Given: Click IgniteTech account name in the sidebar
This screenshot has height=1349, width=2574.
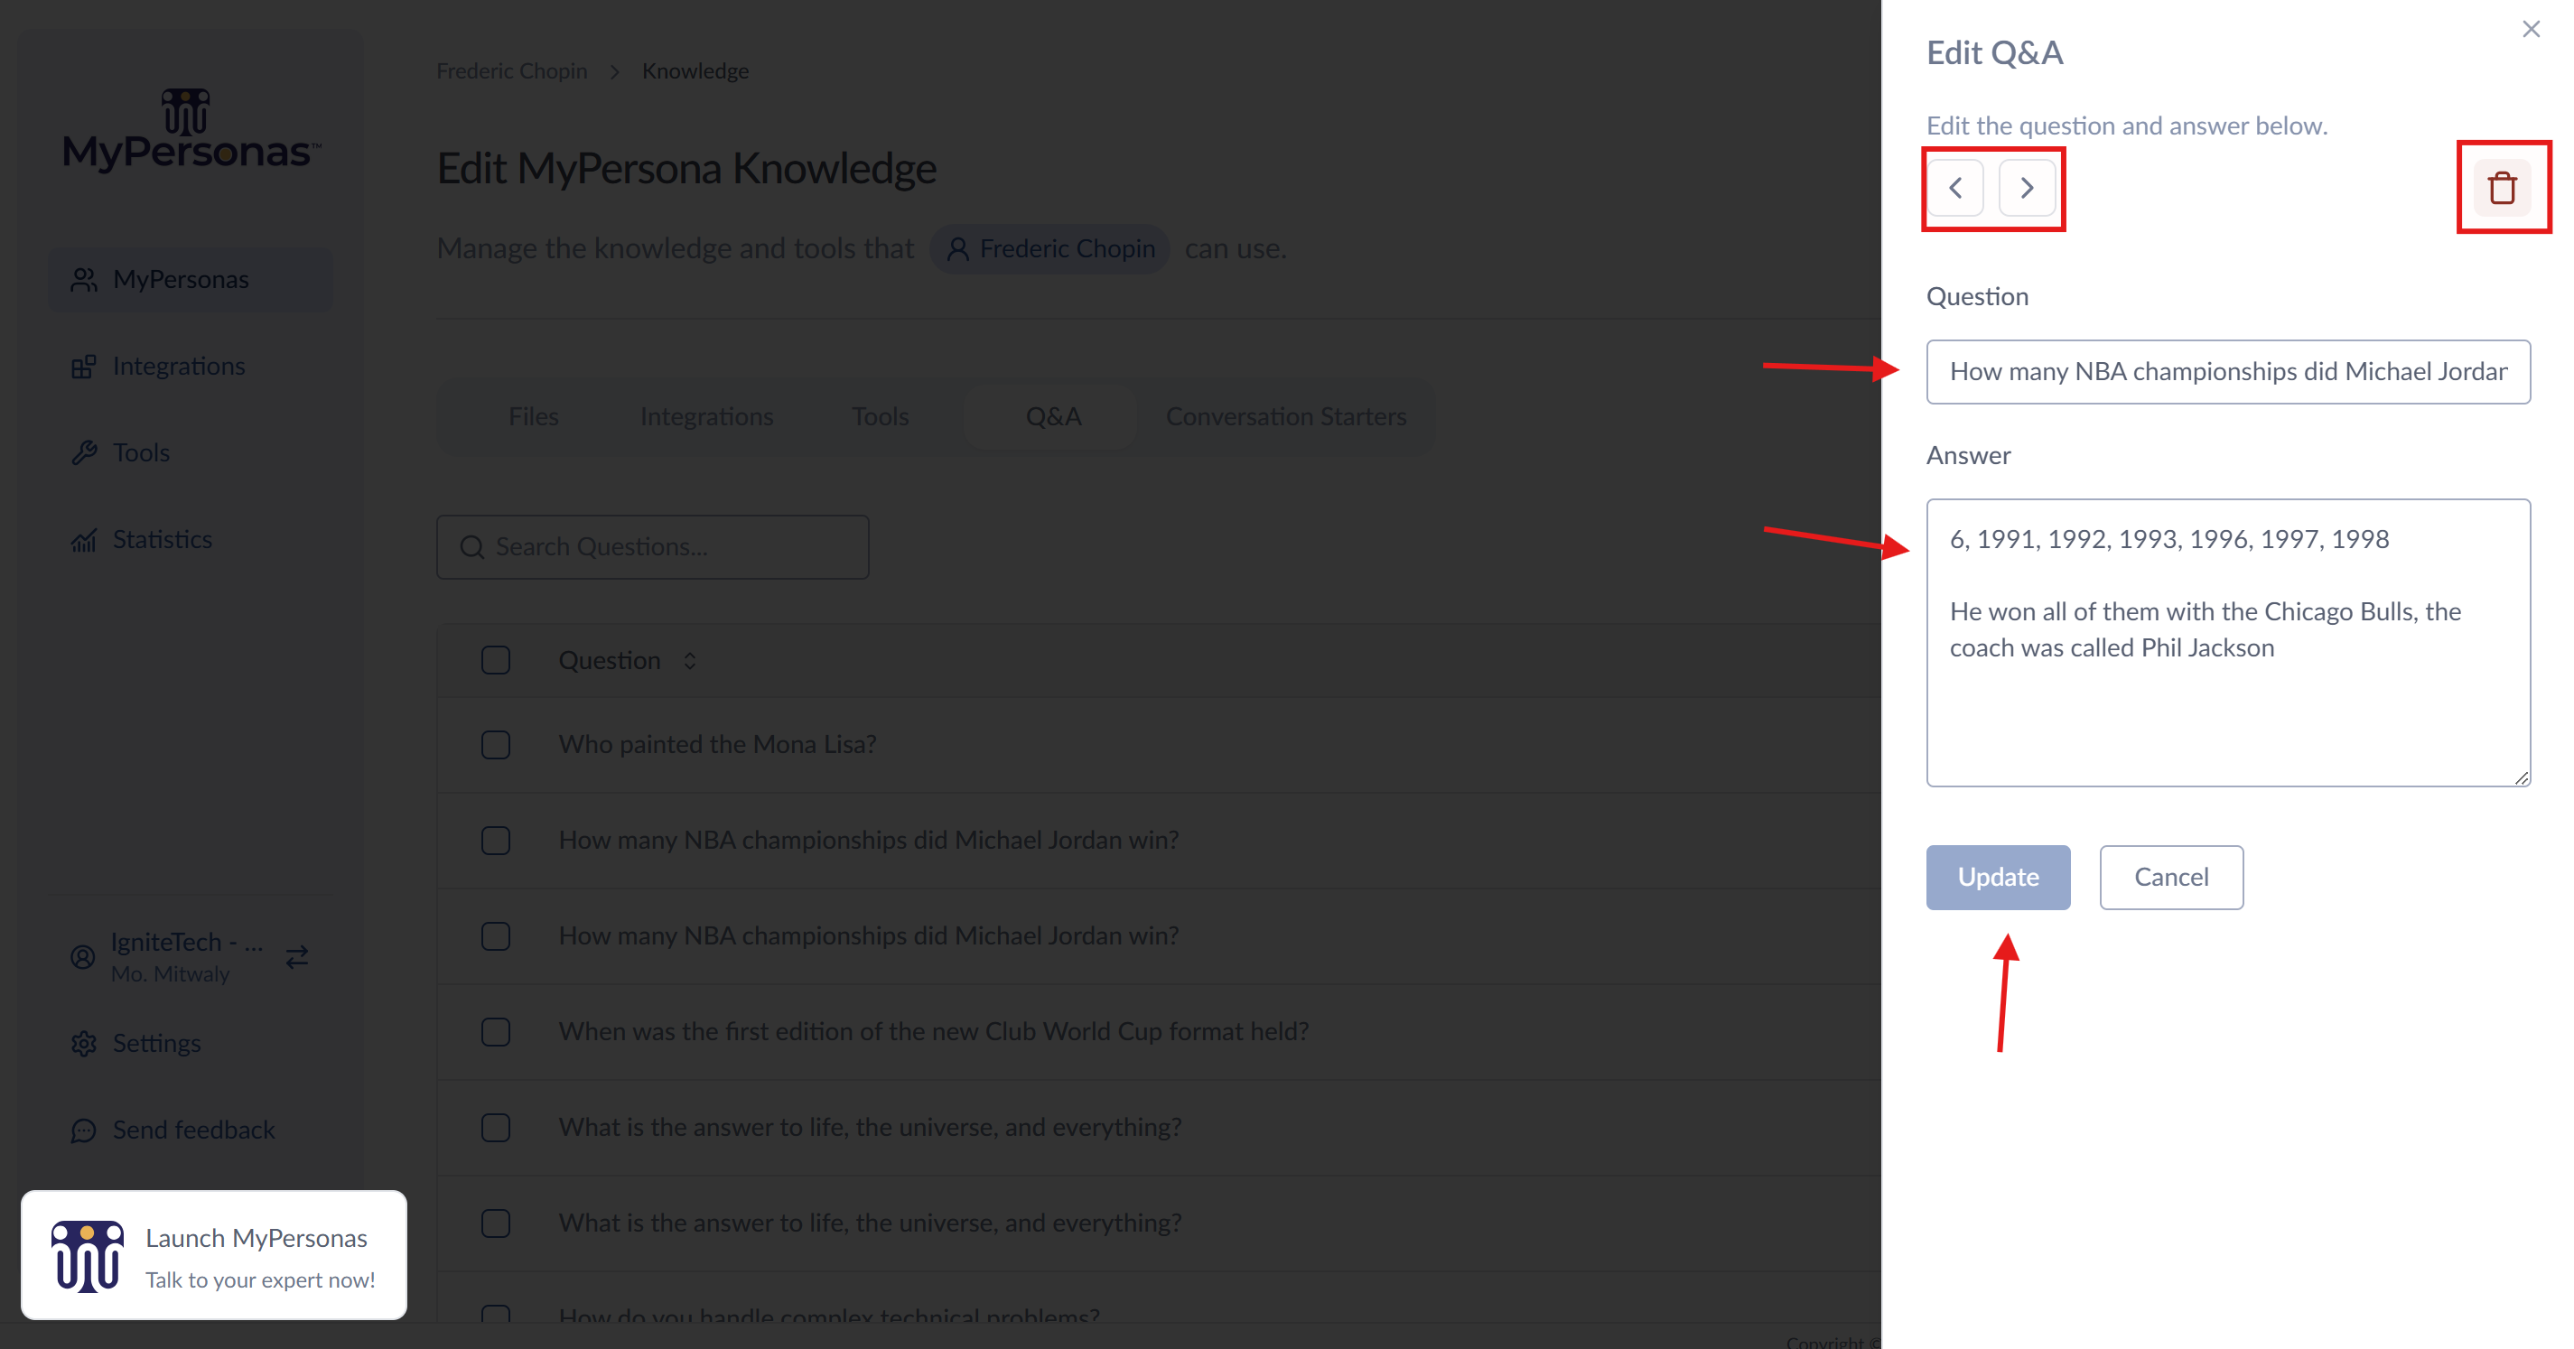Looking at the screenshot, I should click(187, 943).
